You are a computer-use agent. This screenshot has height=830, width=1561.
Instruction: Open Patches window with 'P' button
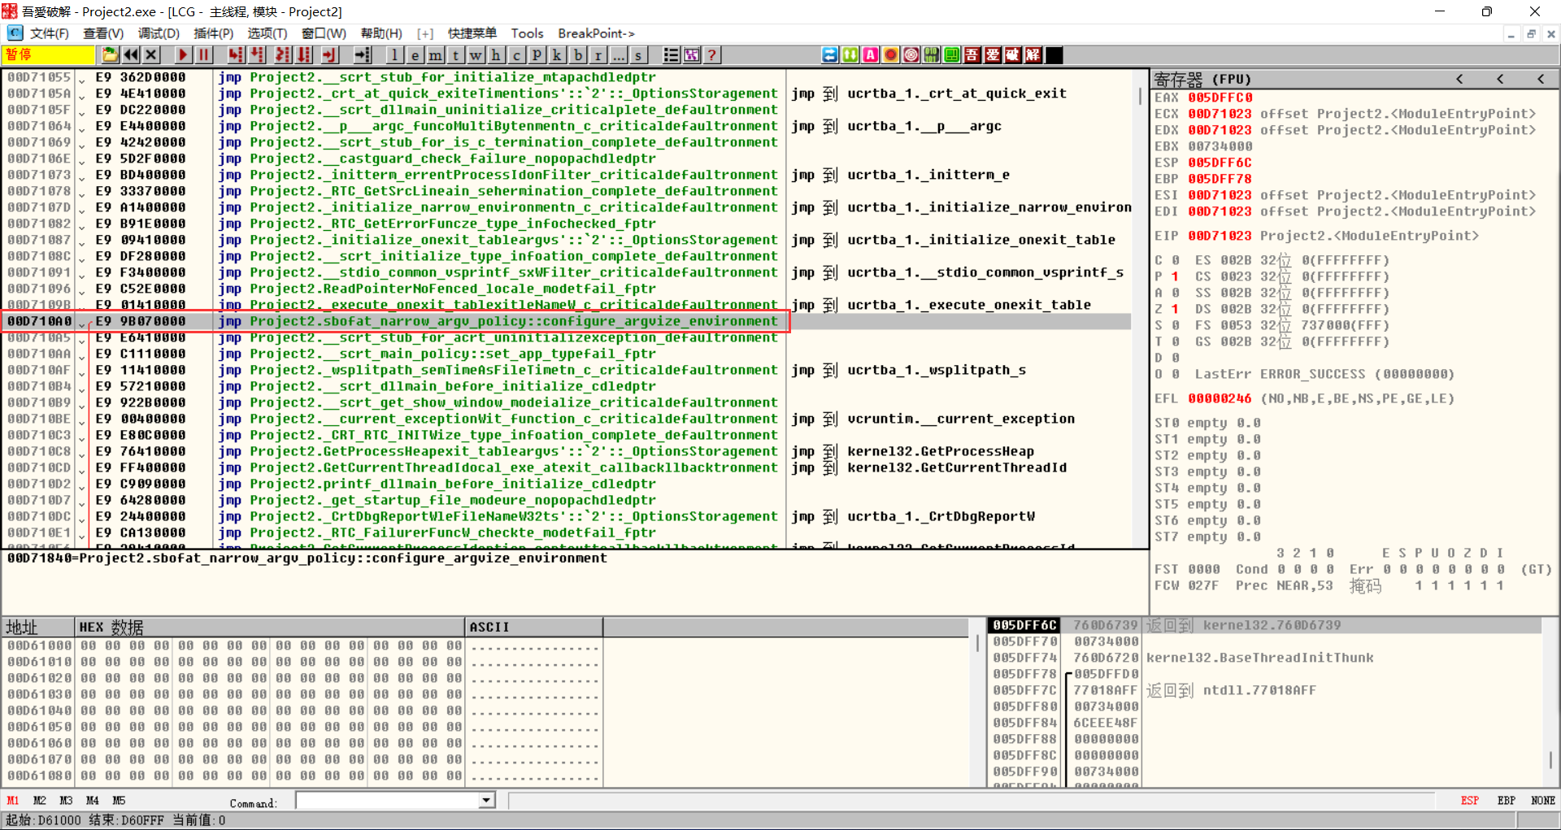(537, 54)
